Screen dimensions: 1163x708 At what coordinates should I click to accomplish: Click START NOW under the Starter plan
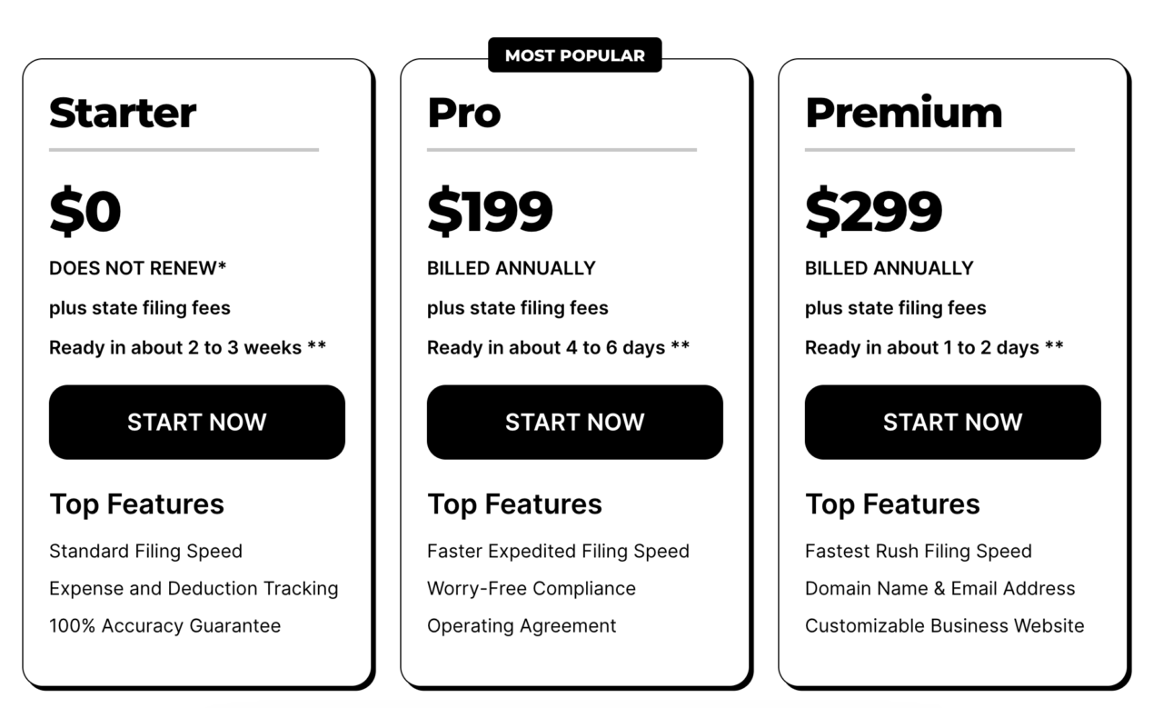point(197,422)
